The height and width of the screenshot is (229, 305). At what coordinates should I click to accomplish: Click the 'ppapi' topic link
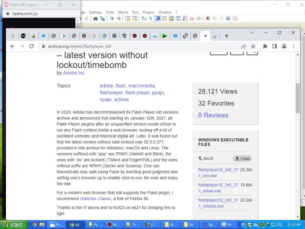click(158, 92)
